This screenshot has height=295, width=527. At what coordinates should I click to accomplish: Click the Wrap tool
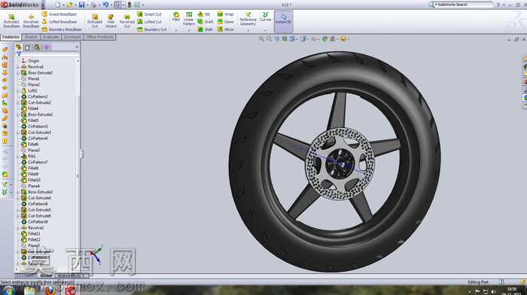(x=225, y=14)
